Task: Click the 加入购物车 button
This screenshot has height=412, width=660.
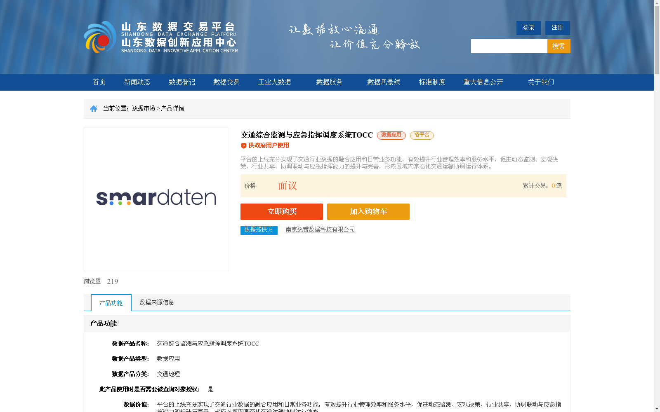Action: 368,212
